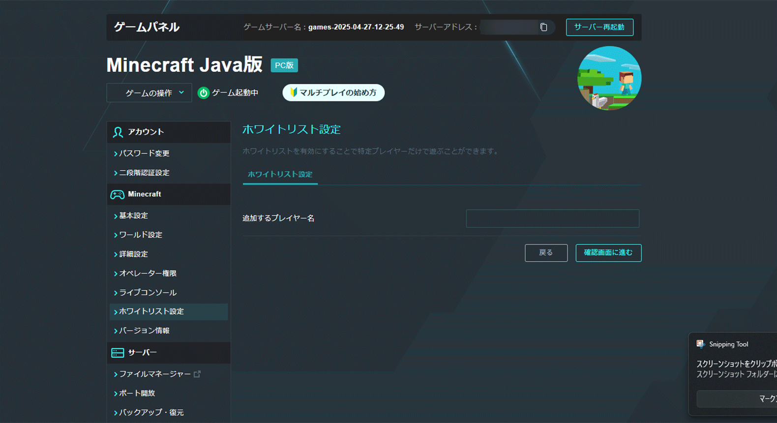Image resolution: width=777 pixels, height=423 pixels.
Task: Click the Minecraft character avatar image
Action: coord(609,78)
